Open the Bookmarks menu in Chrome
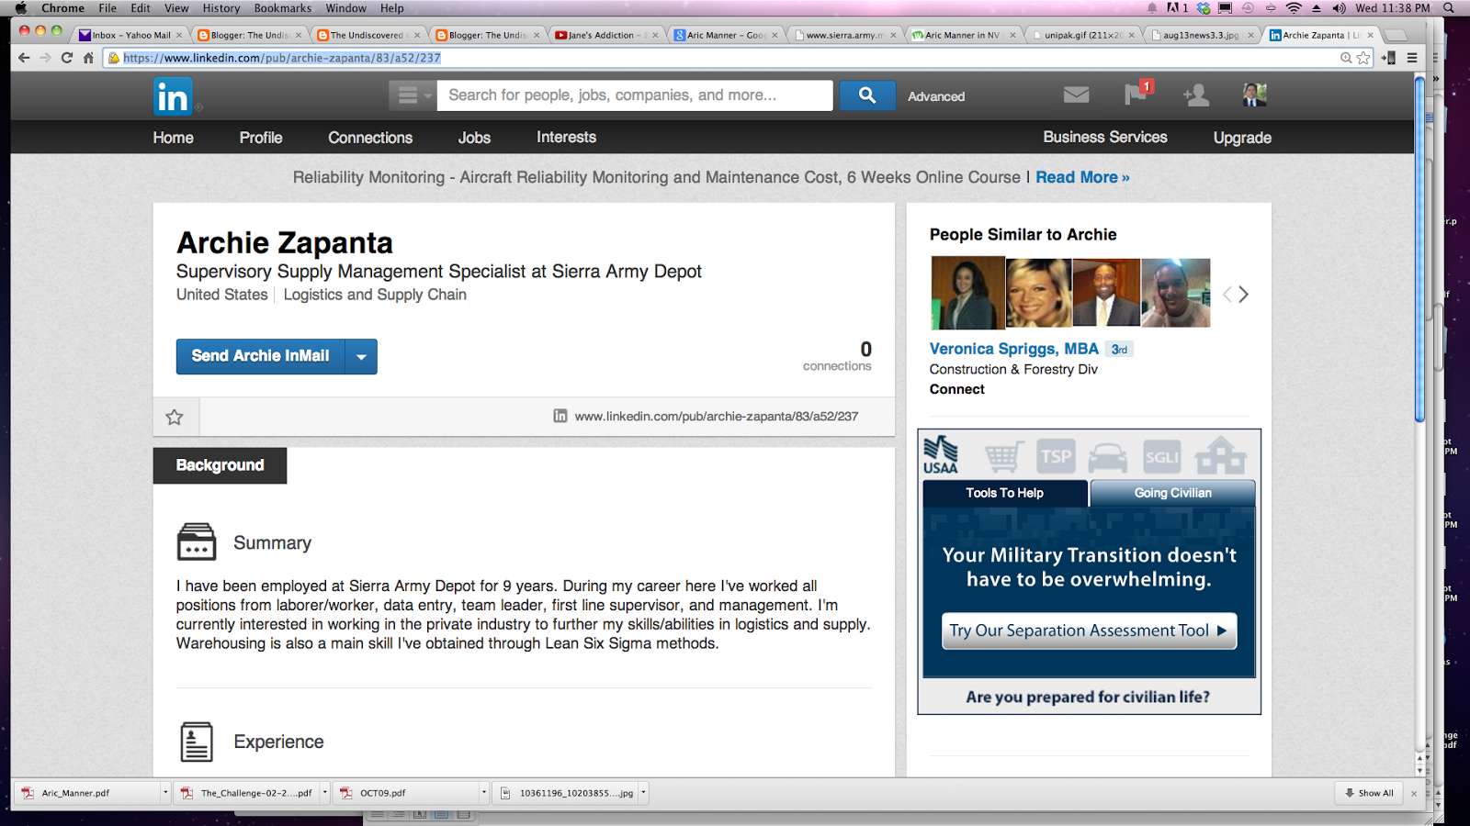The image size is (1470, 826). pos(283,8)
